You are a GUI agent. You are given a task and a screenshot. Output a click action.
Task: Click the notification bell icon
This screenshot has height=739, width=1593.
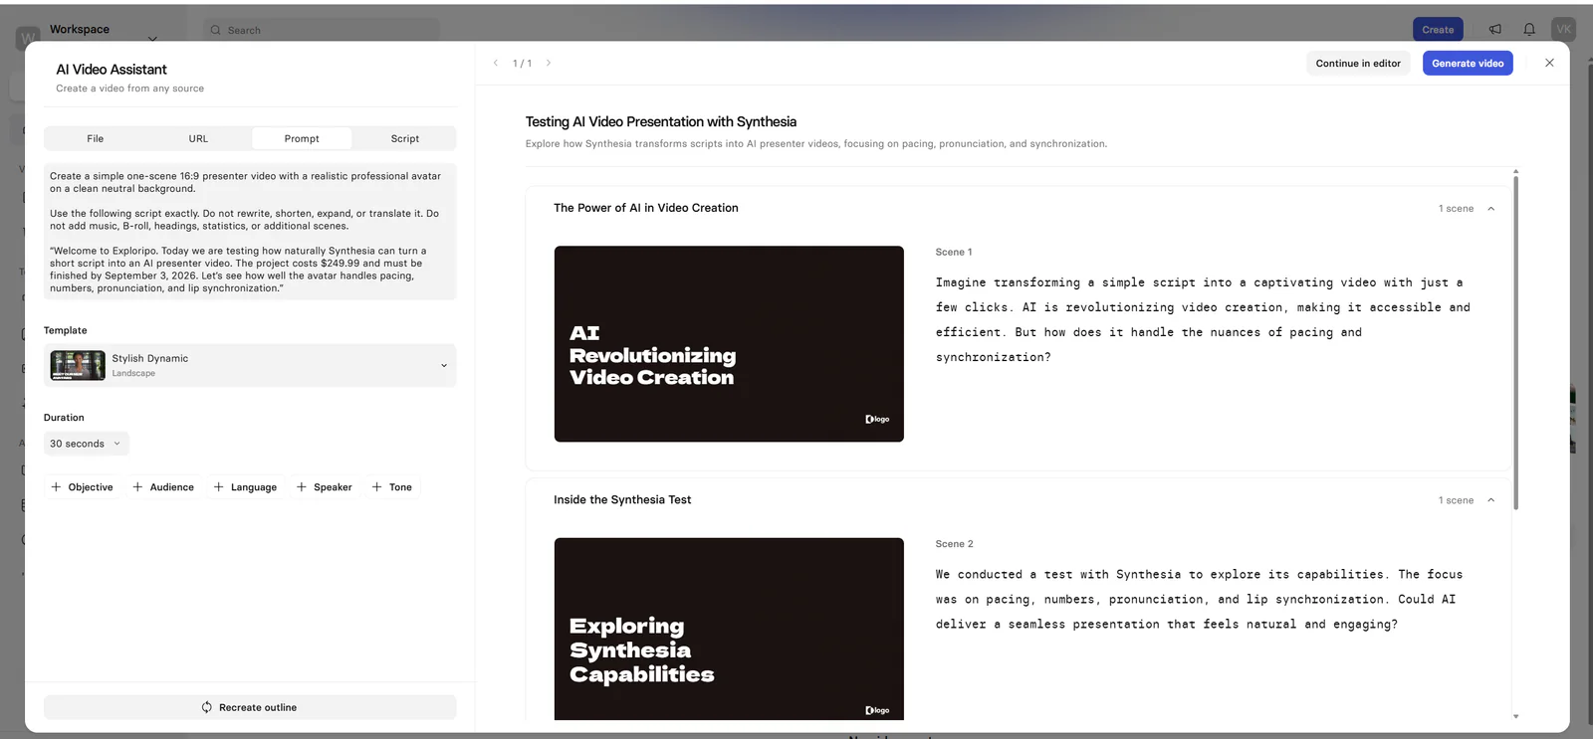pyautogui.click(x=1529, y=30)
